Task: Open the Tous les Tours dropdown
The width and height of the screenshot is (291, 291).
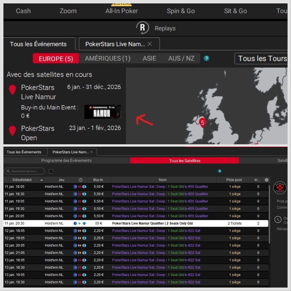Action: click(x=261, y=59)
